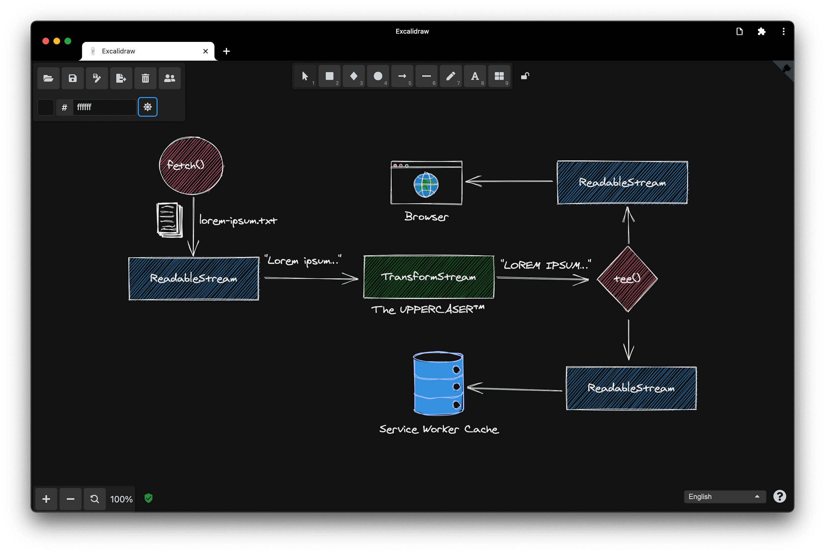Screen dimensions: 825x553
Task: Toggle dark mode or theme settings
Action: [147, 108]
